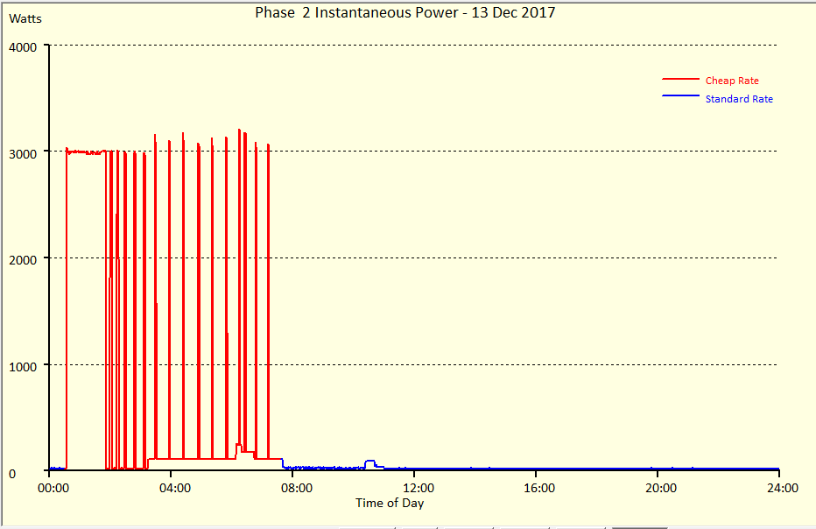Click the Time of Day axis label
The height and width of the screenshot is (529, 816).
click(x=390, y=503)
